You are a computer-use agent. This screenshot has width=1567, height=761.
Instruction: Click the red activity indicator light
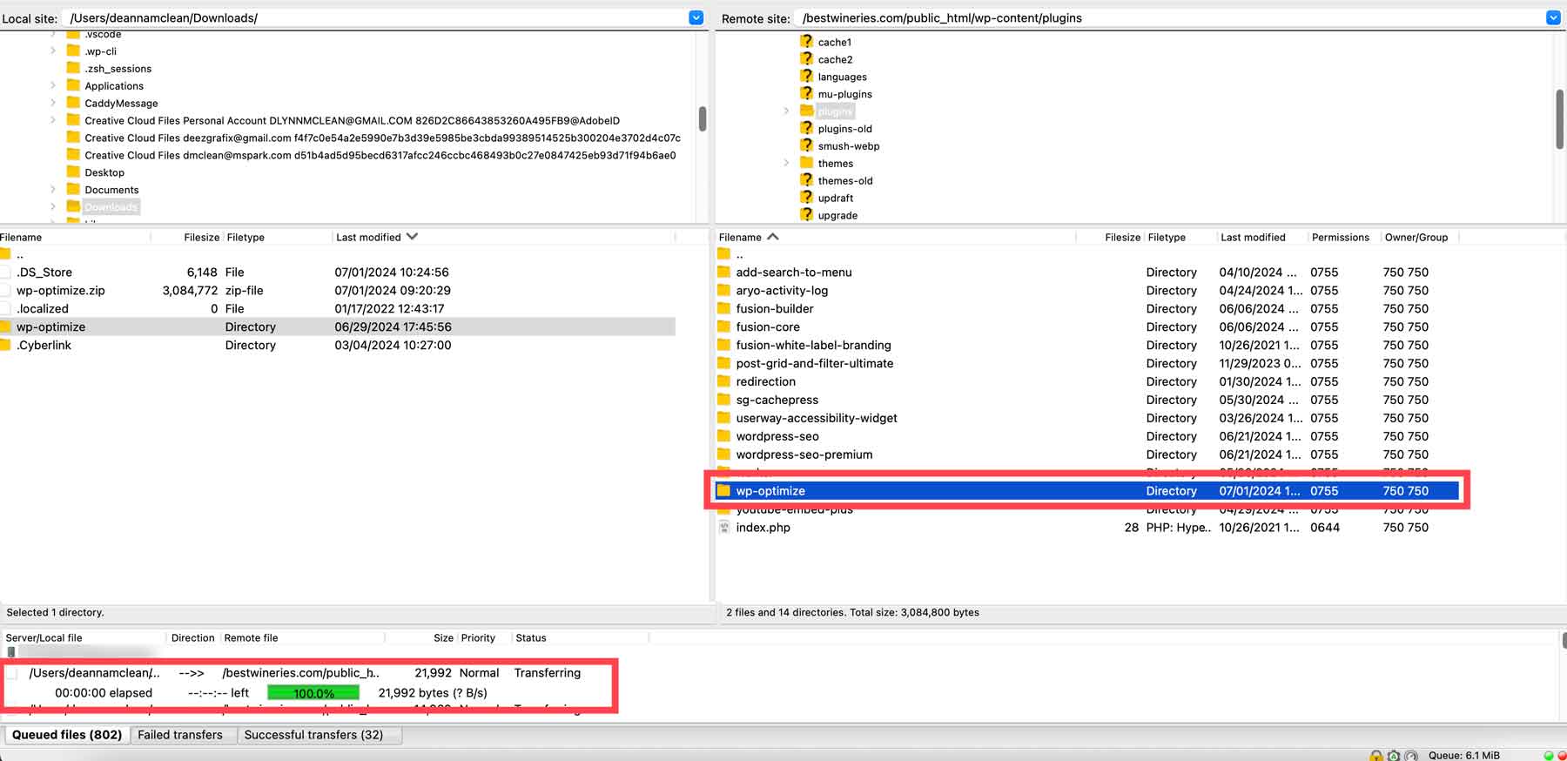1562,756
